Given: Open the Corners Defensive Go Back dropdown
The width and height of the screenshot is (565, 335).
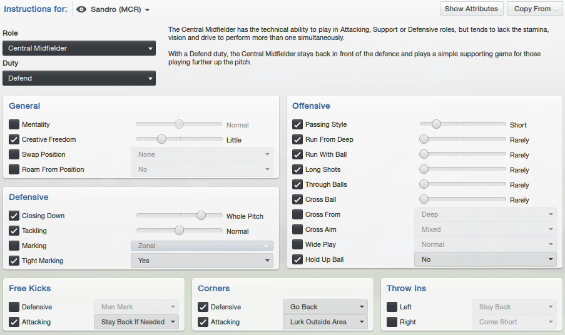Looking at the screenshot, I should [x=325, y=307].
